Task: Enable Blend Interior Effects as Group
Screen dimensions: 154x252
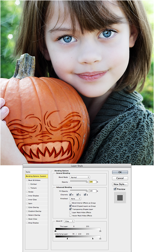Action: [x=70, y=203]
